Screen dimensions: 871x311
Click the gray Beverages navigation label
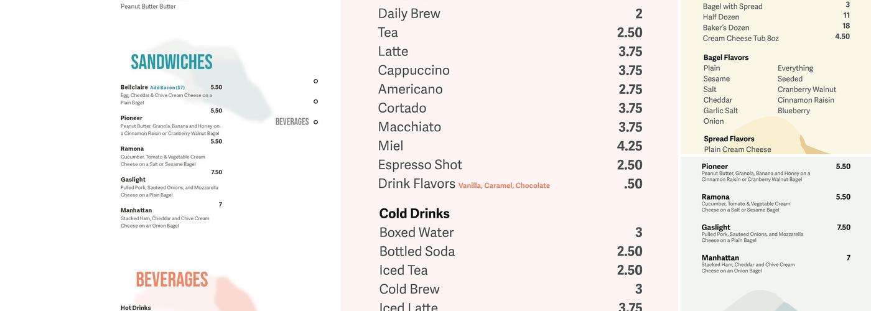(292, 122)
